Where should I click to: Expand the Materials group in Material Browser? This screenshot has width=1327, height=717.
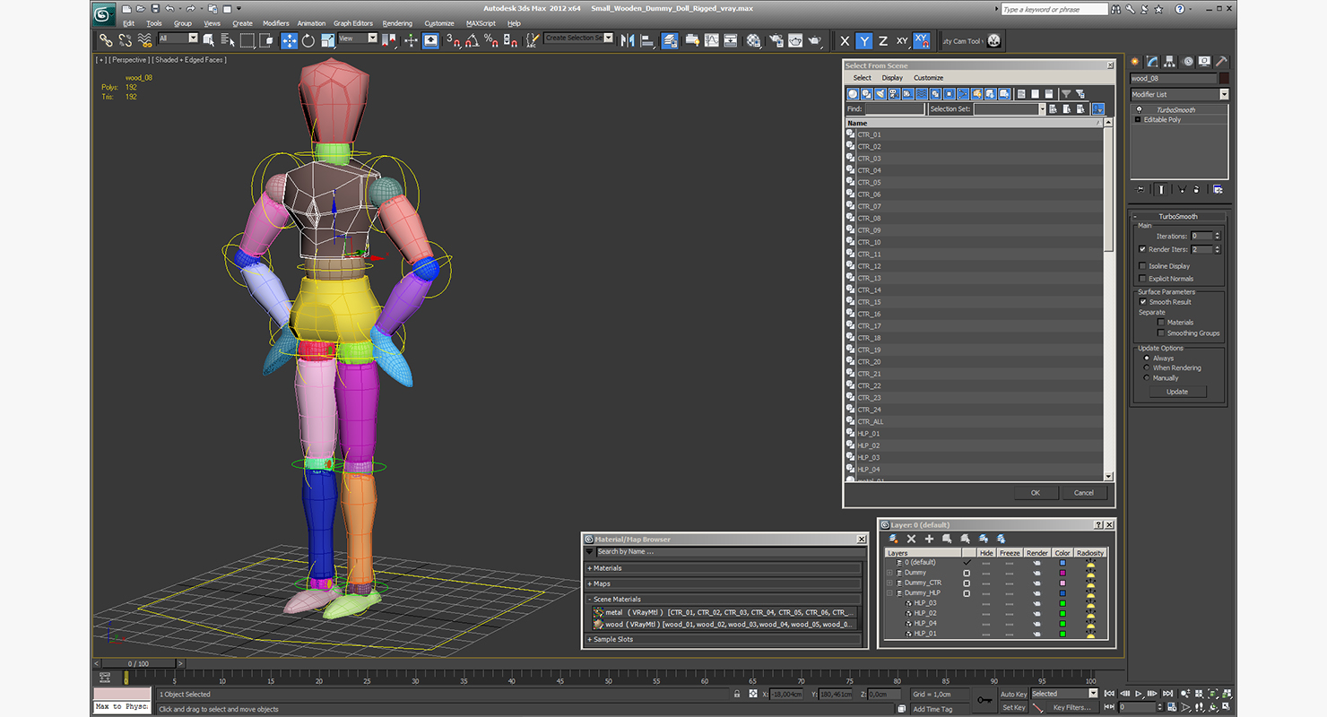click(724, 568)
